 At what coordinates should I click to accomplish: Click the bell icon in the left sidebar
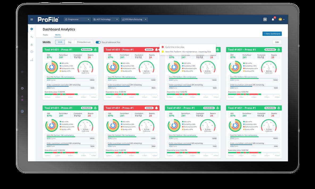click(x=32, y=45)
